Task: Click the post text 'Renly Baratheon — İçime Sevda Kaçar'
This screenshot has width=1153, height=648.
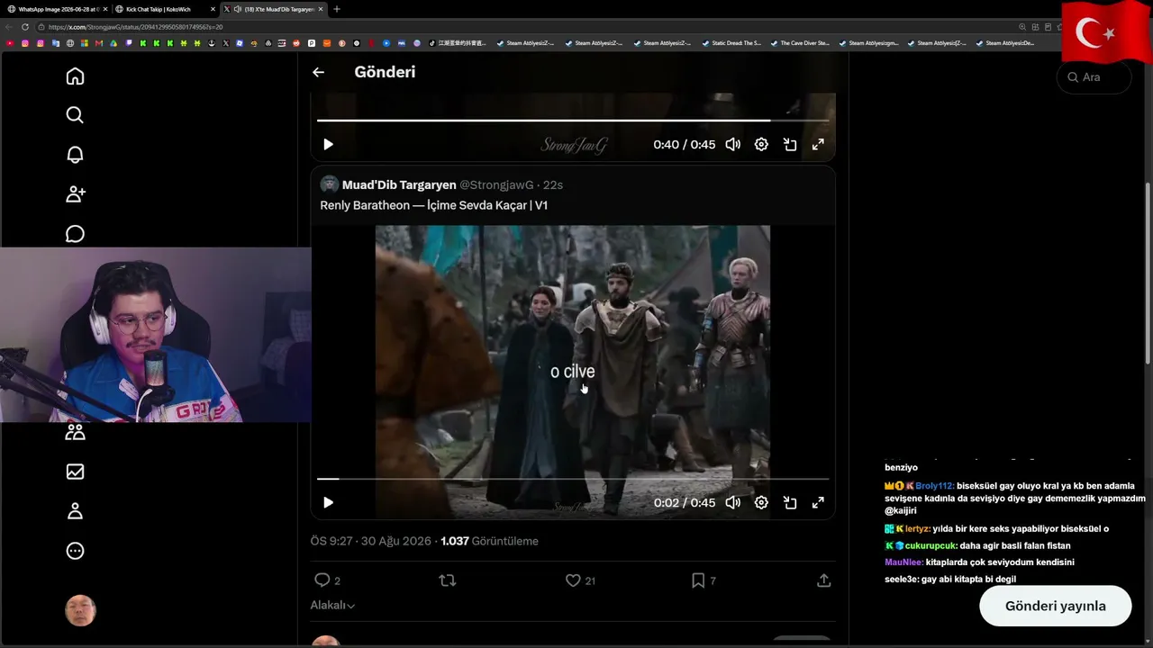Action: [x=433, y=205]
